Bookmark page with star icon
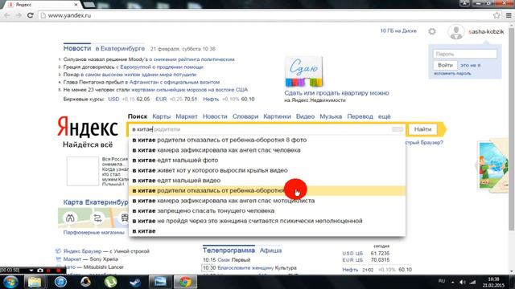Viewport: 515px width, 289px height. (x=496, y=15)
